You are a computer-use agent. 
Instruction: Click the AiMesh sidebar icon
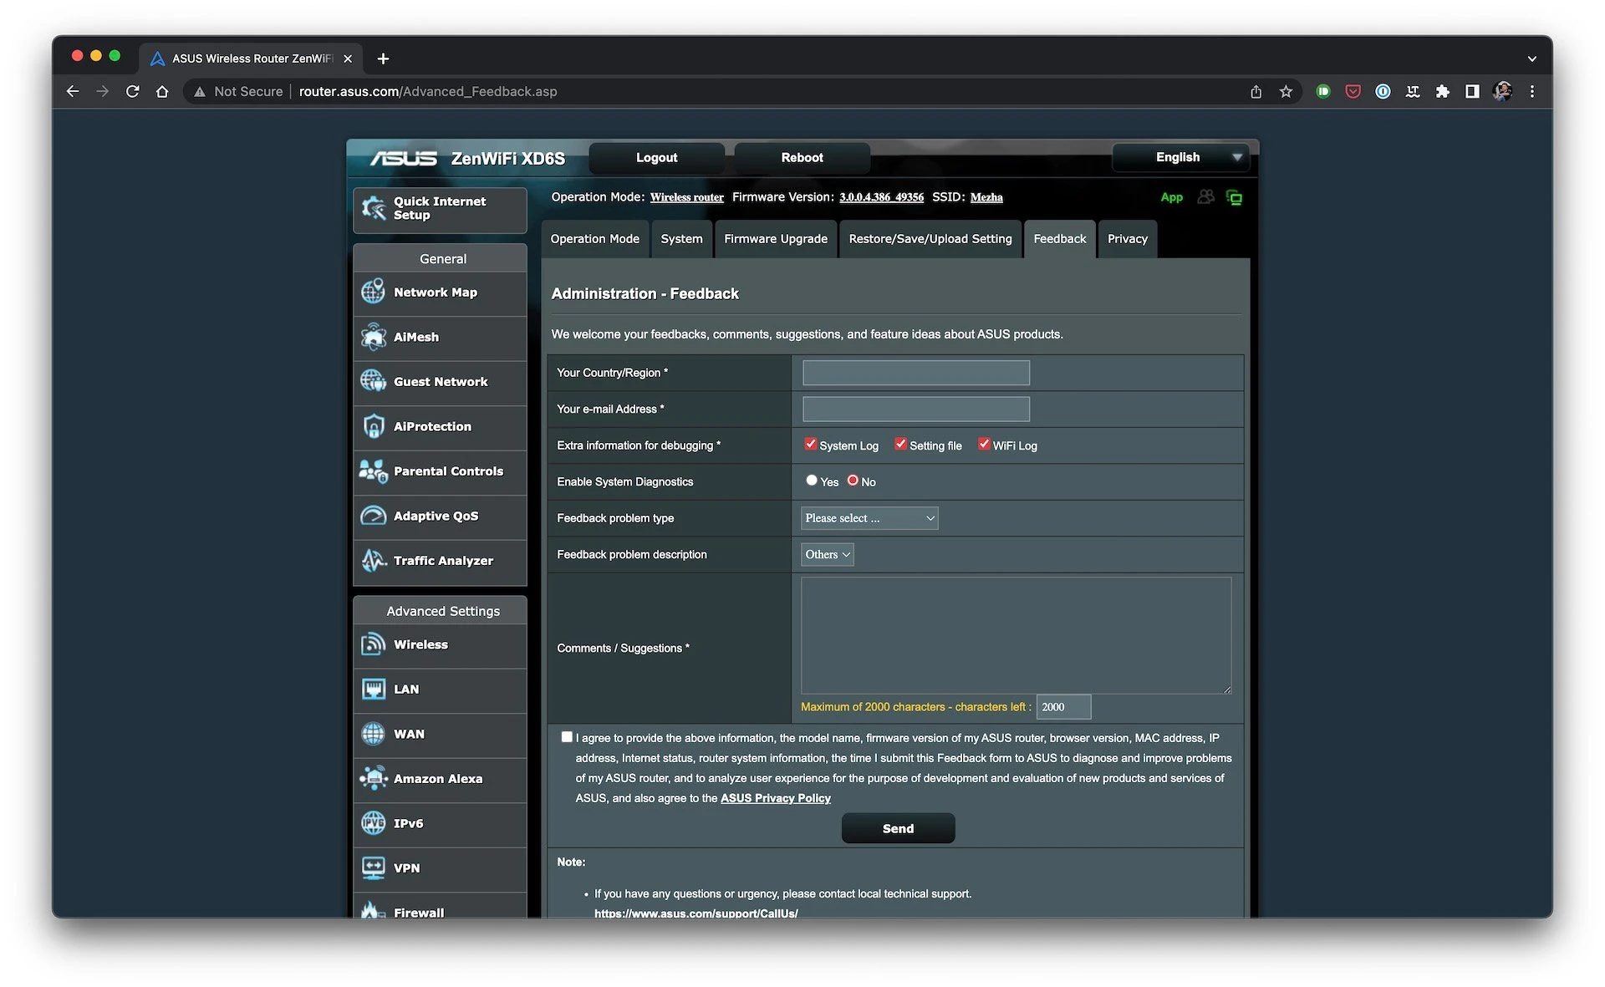[x=373, y=337]
